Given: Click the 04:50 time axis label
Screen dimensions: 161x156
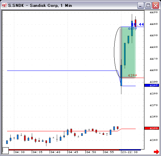Looking at the screenshot, I should pyautogui.click(x=91, y=152).
